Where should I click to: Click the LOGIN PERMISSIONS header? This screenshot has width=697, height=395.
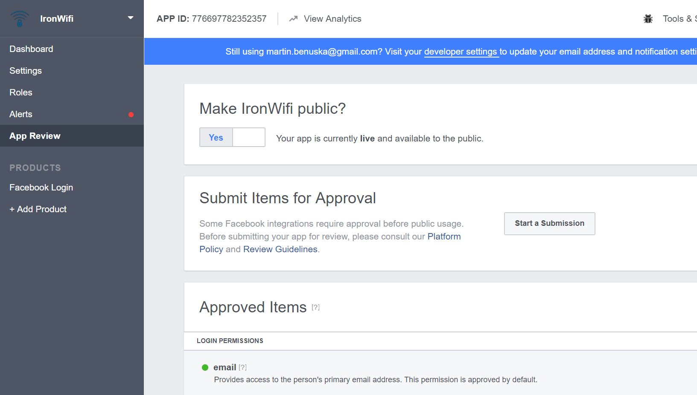click(x=230, y=341)
